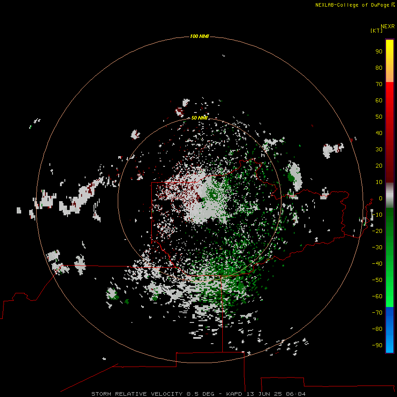
Task: Click the -20 value on the velocity scale
Action: [377, 231]
